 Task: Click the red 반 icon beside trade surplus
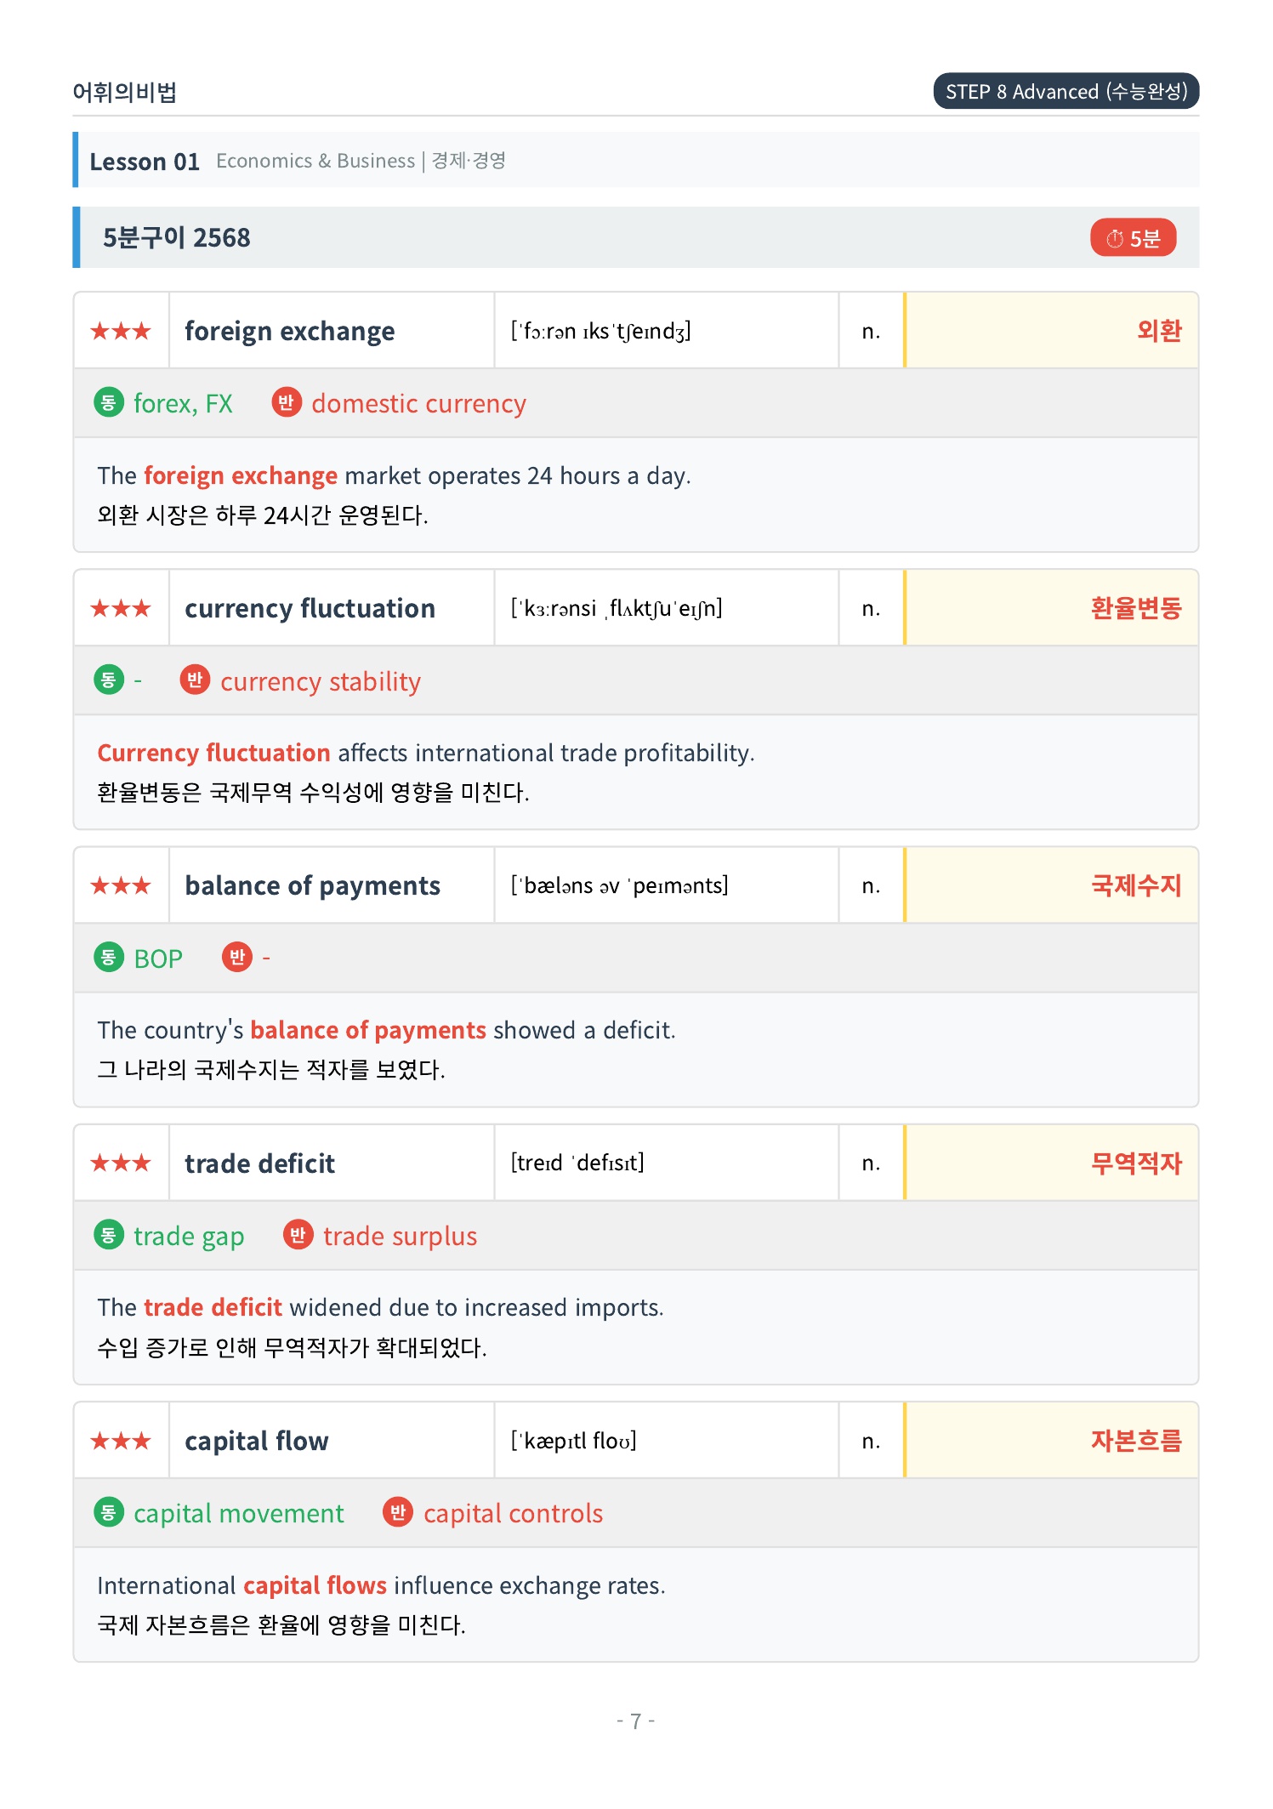tap(298, 1235)
